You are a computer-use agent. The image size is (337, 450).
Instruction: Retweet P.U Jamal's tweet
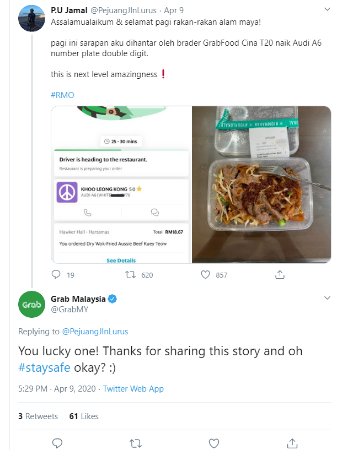(x=130, y=274)
